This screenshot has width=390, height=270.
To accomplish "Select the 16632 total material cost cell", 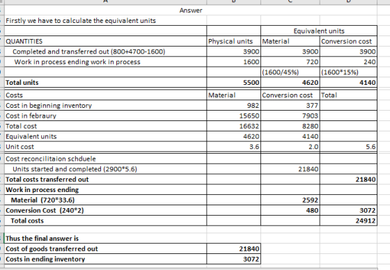I will coord(233,126).
